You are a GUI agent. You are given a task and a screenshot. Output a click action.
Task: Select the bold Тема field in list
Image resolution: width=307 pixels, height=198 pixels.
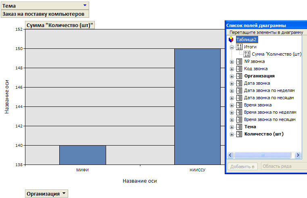(x=250, y=127)
